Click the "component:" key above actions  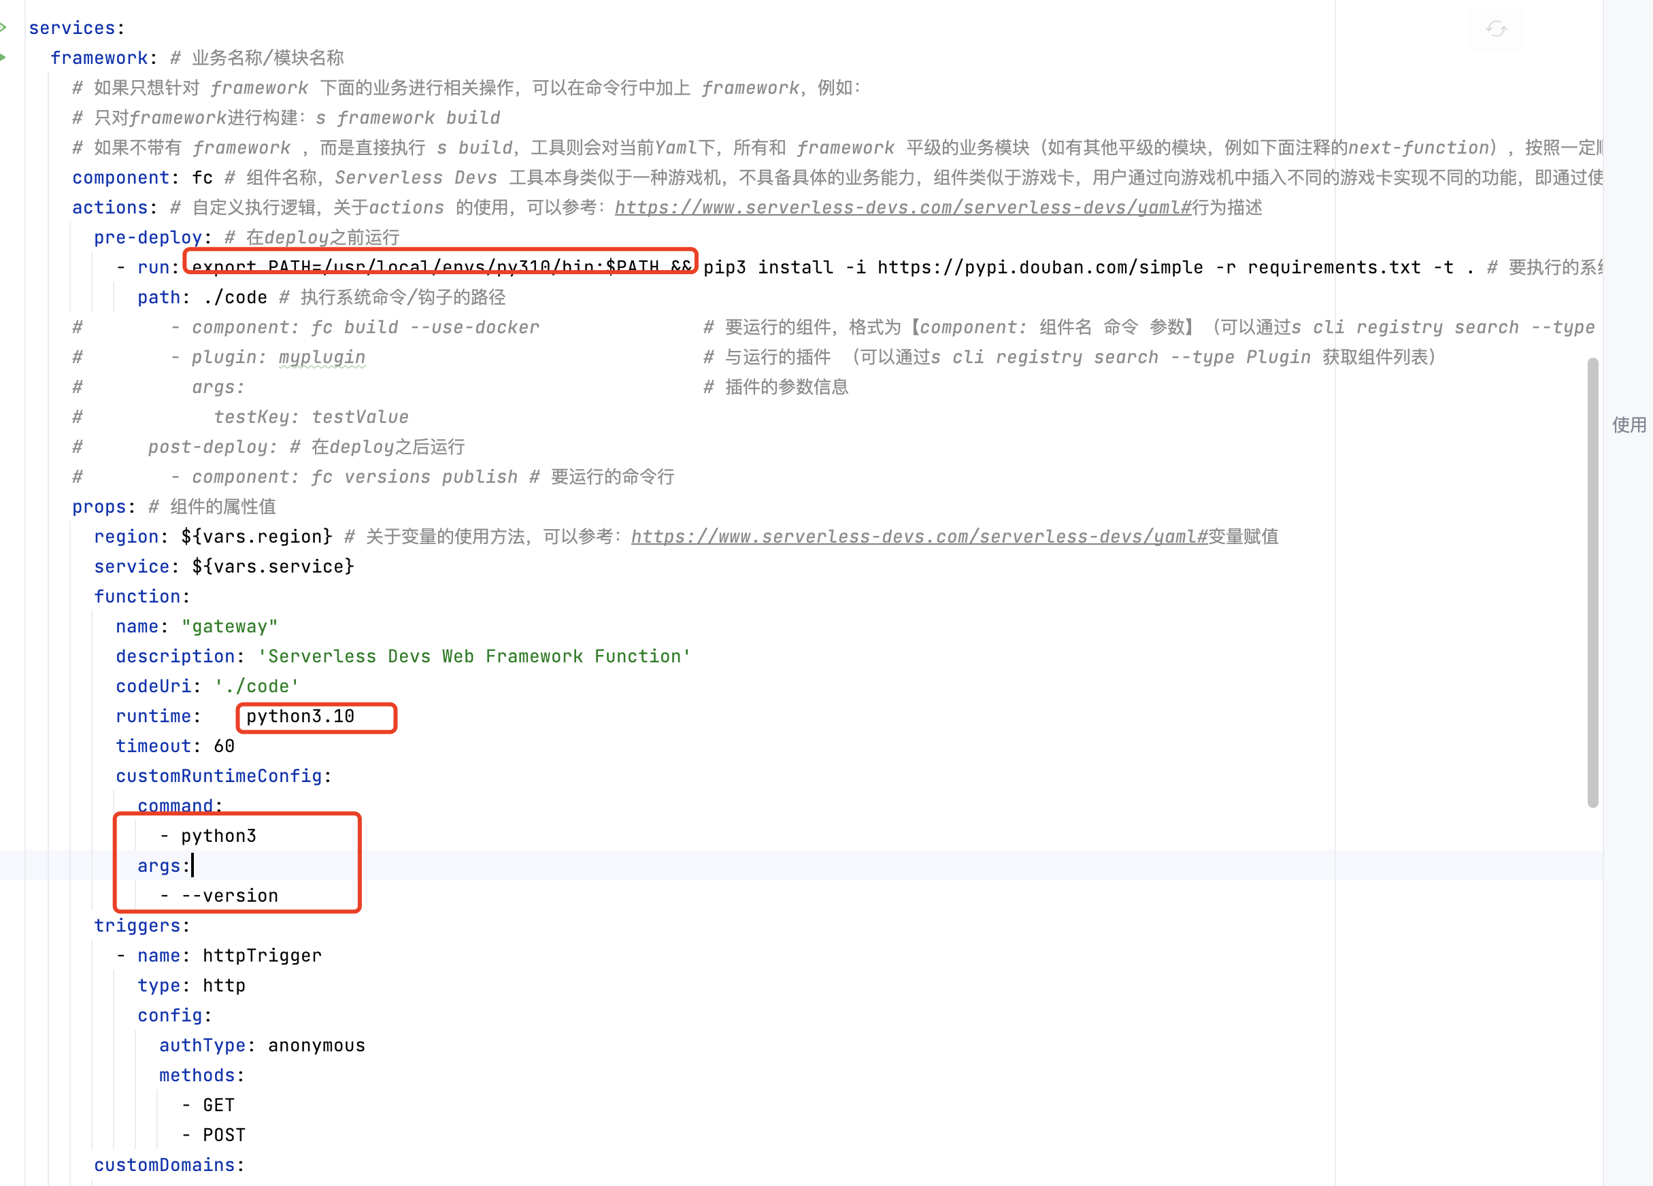point(125,177)
